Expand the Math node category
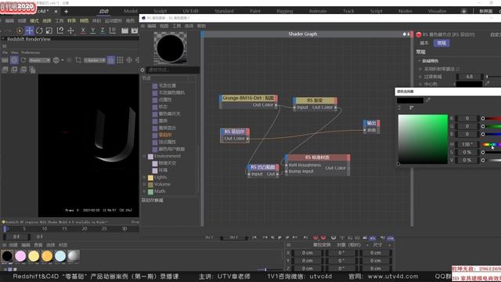501x282 pixels. click(144, 191)
